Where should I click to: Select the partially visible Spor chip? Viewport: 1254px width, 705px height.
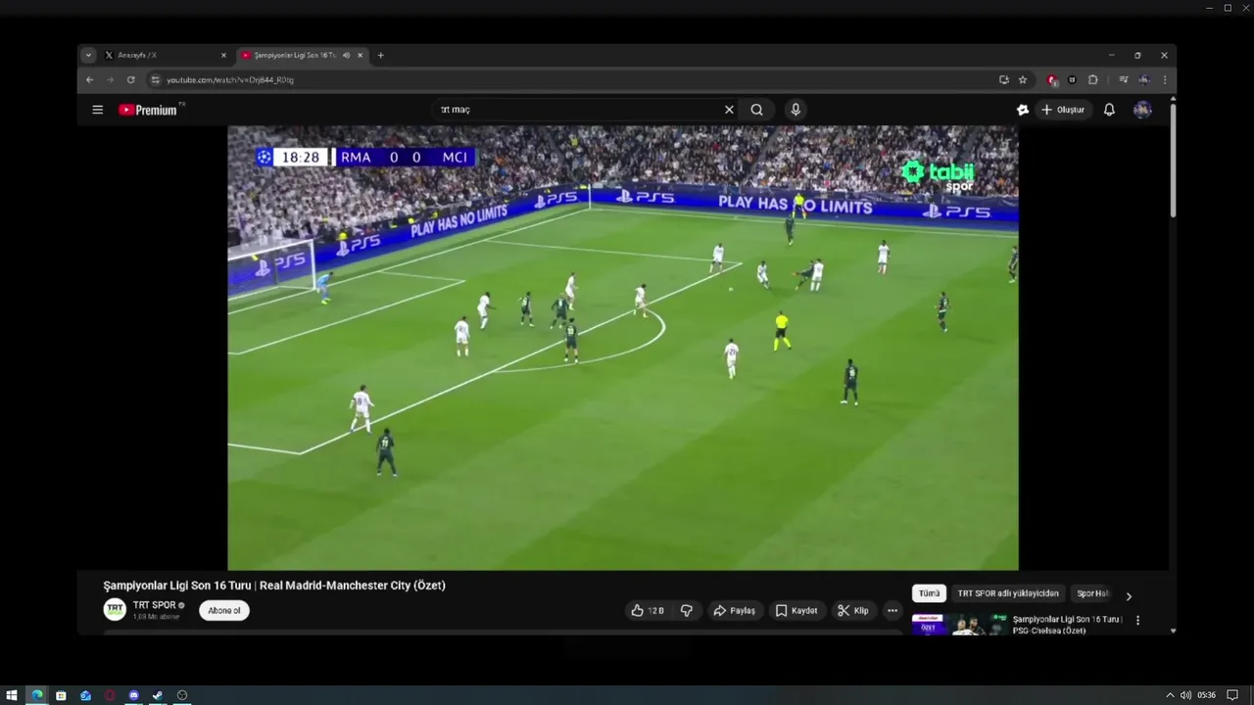(1092, 593)
